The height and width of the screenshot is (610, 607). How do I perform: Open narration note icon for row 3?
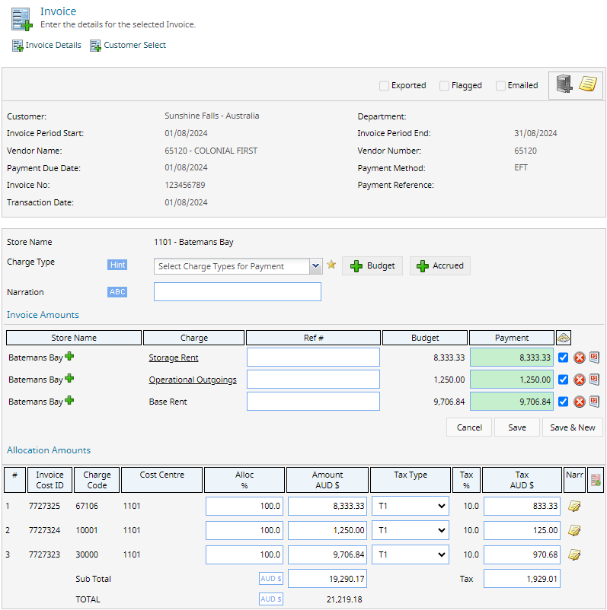[574, 554]
